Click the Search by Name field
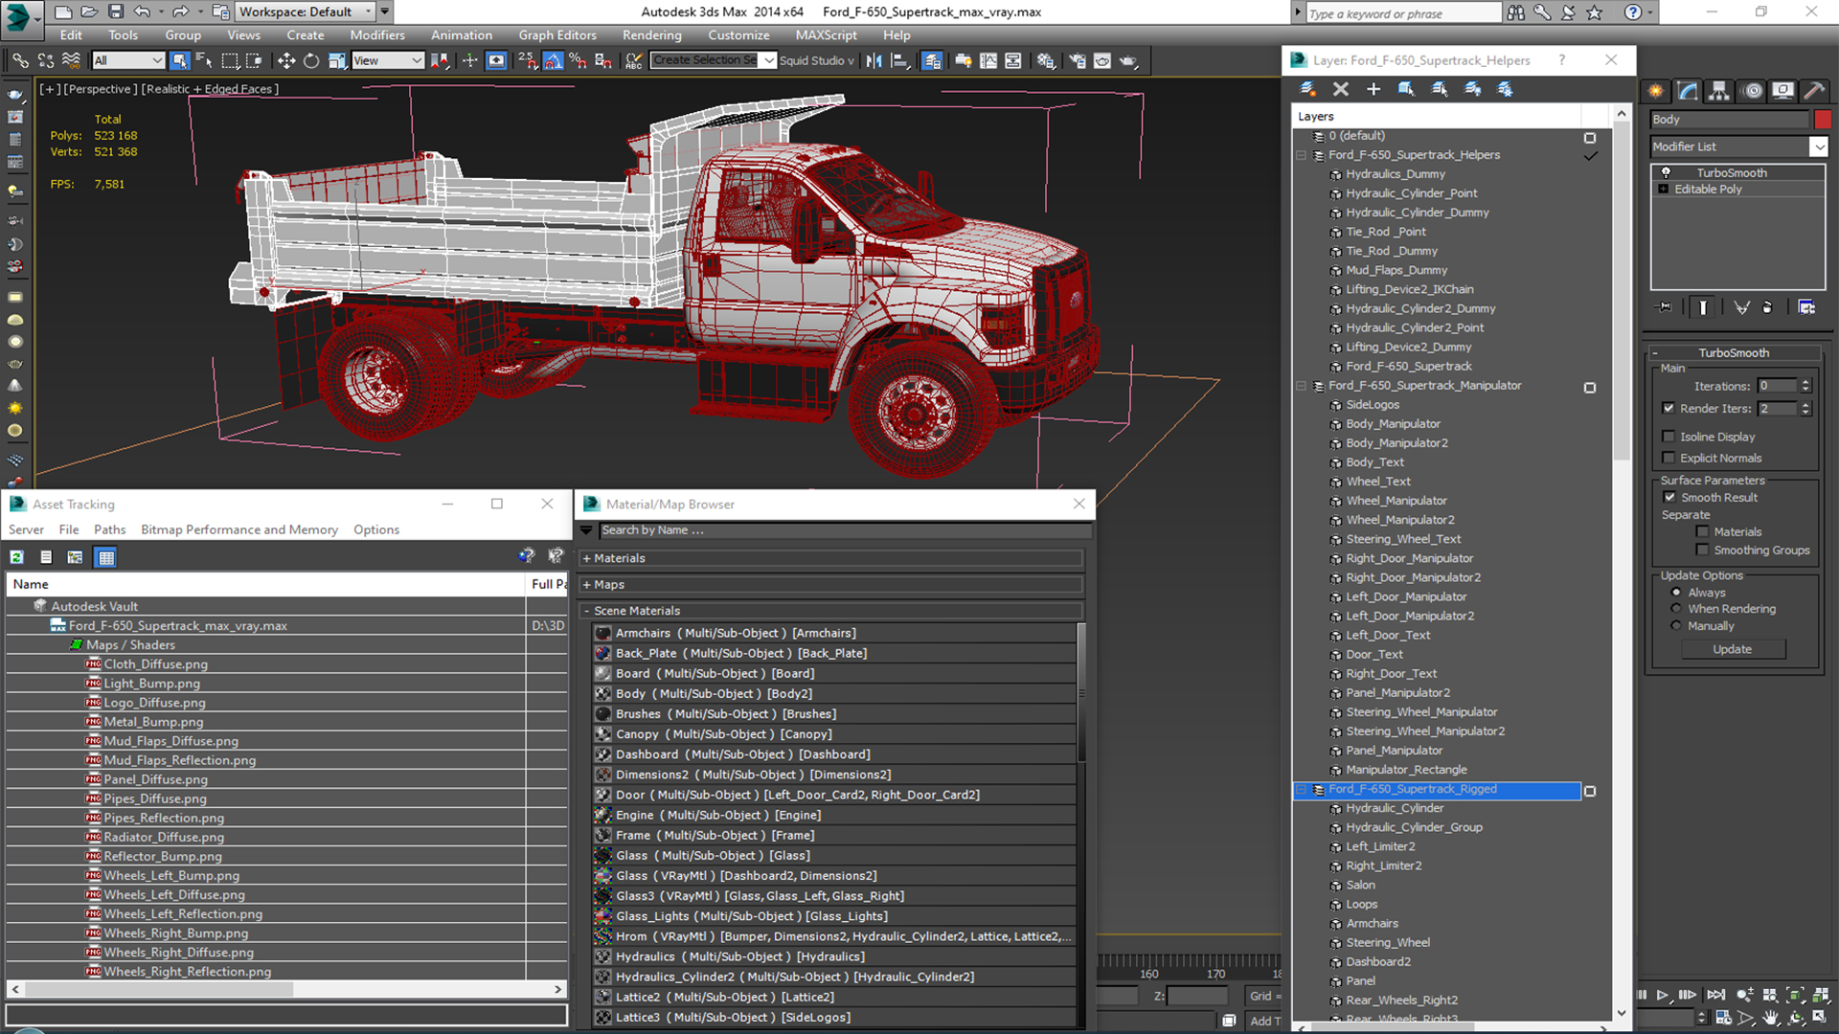This screenshot has width=1839, height=1034. pos(845,530)
